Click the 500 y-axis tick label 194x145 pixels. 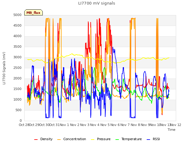point(18,110)
